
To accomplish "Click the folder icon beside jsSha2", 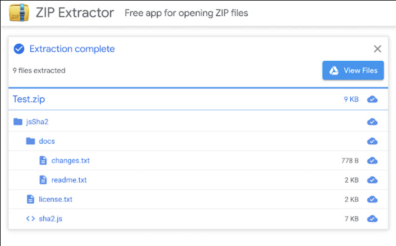I will (18, 121).
